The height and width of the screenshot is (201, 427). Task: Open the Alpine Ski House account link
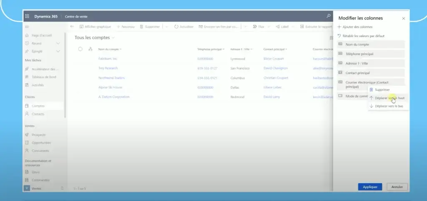110,87
